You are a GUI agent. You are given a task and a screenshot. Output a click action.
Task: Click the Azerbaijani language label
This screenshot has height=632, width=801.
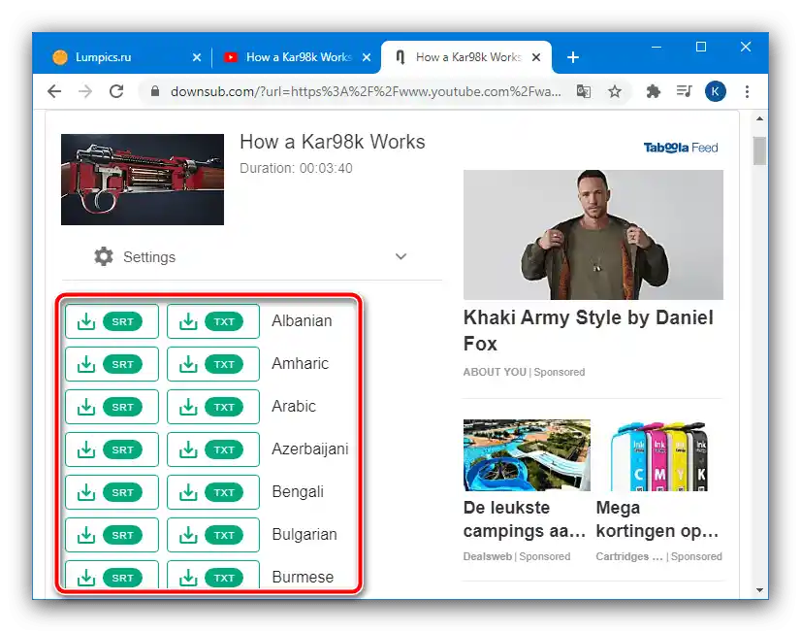click(310, 449)
